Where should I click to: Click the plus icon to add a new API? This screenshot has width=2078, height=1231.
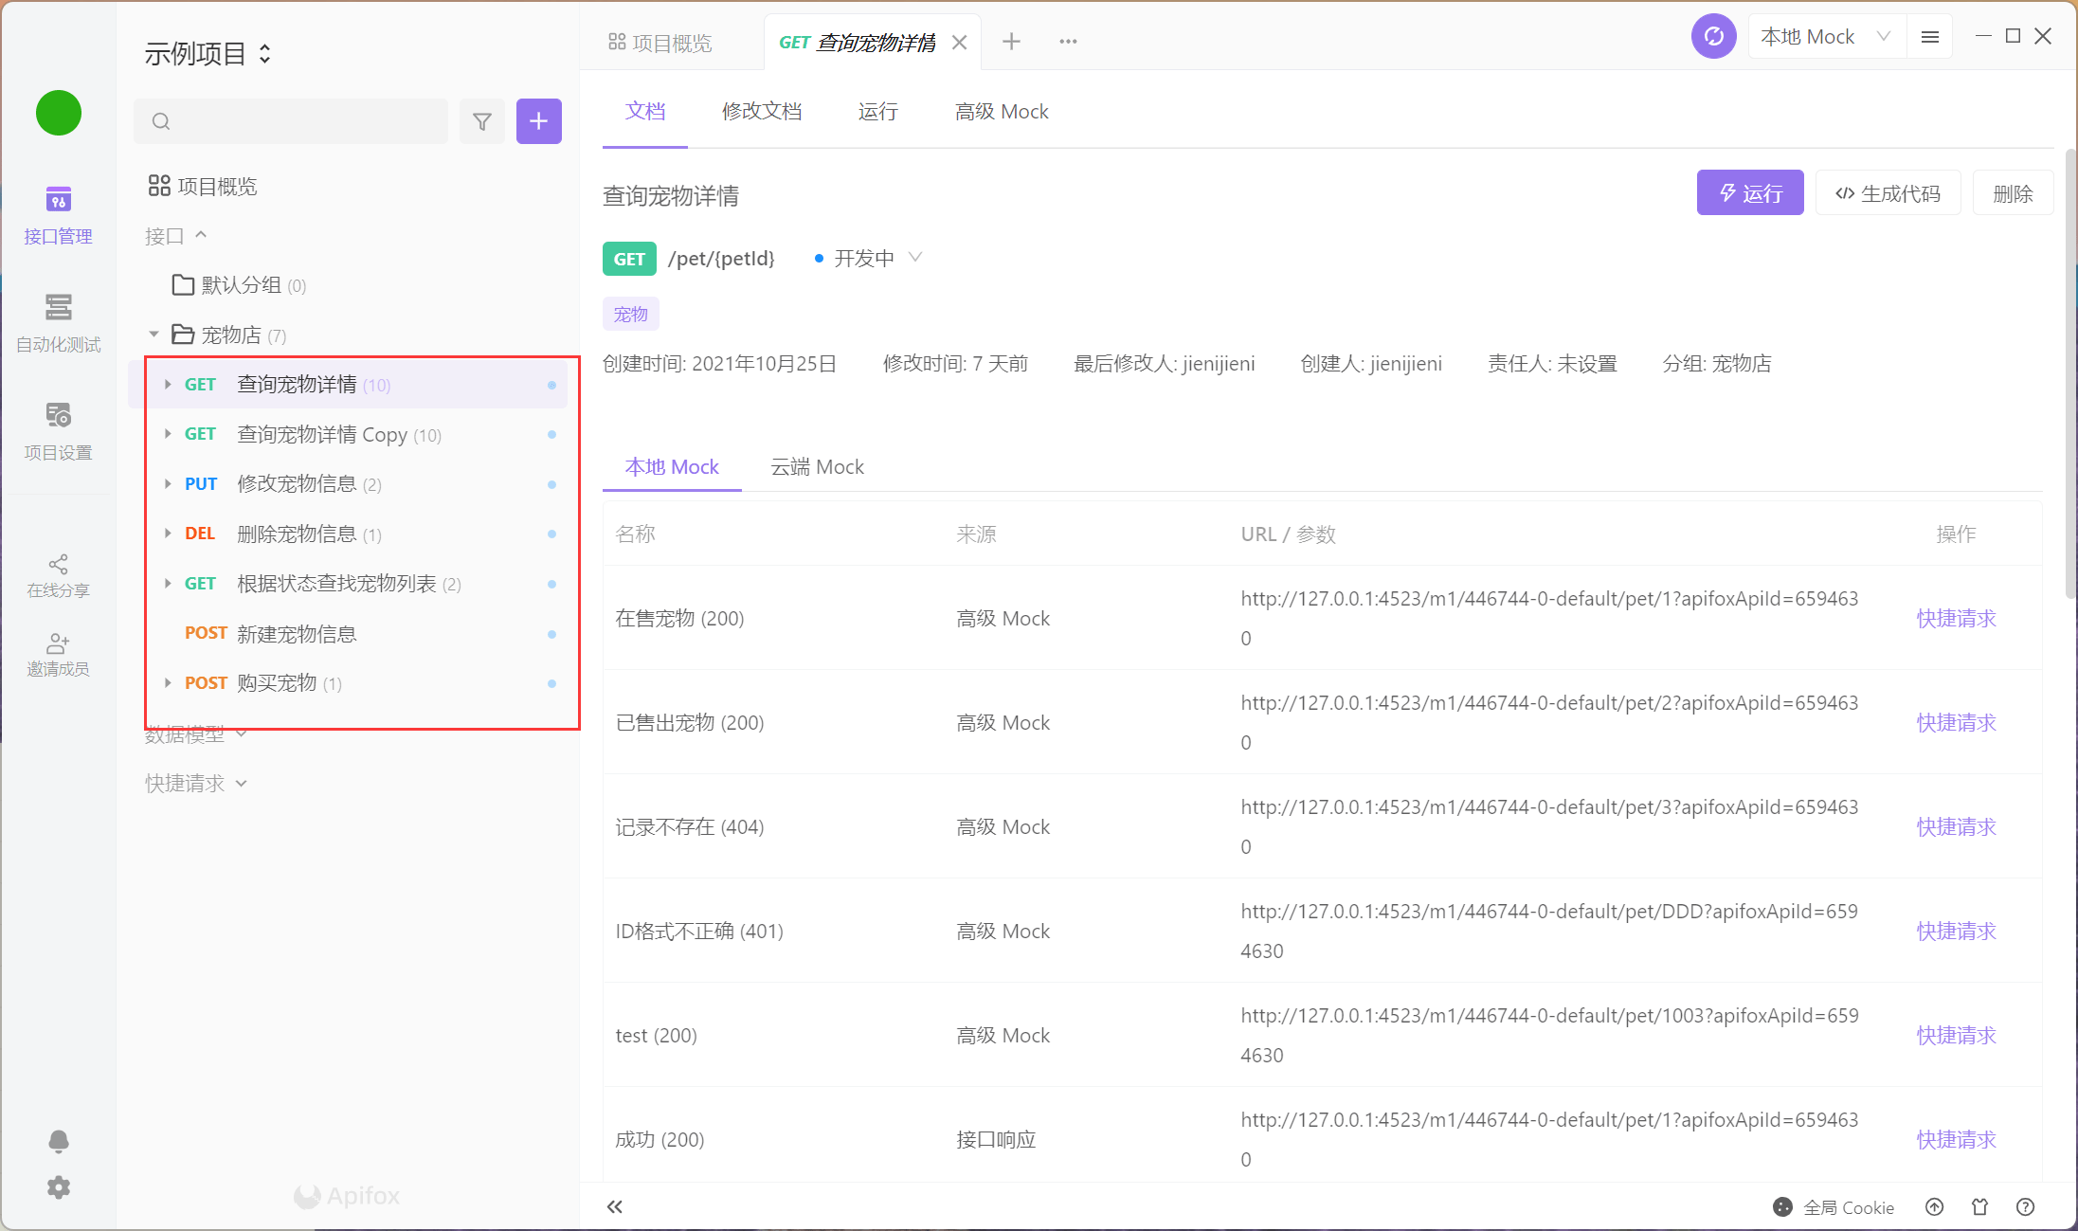tap(538, 121)
